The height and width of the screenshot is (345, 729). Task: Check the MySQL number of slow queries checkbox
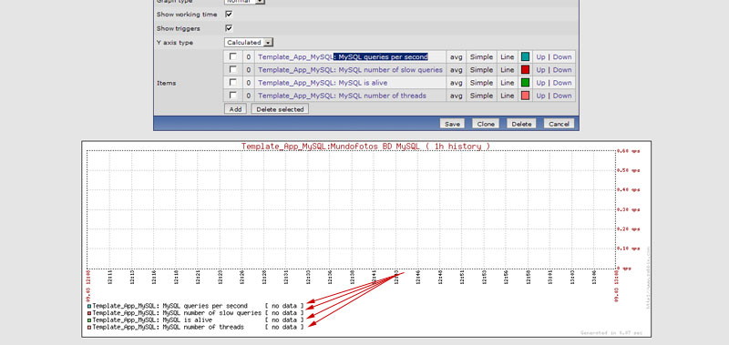tap(233, 70)
